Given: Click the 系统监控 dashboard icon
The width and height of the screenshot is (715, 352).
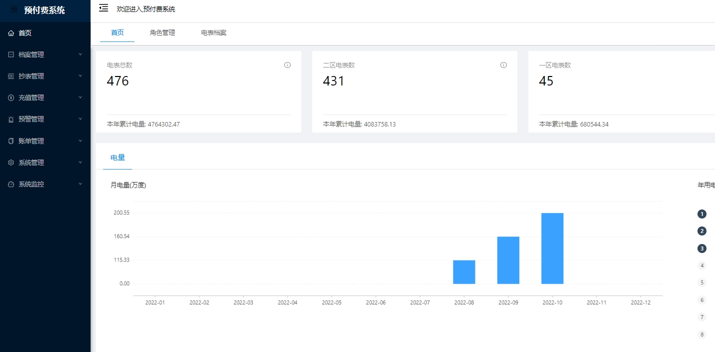Looking at the screenshot, I should (x=11, y=184).
